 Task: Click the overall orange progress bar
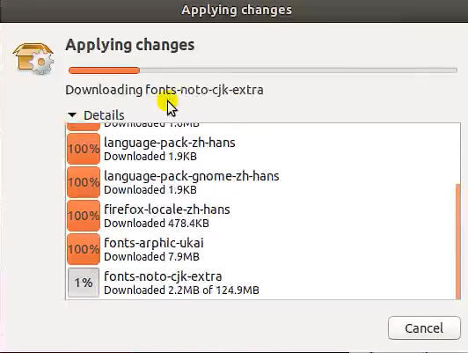pyautogui.click(x=263, y=70)
